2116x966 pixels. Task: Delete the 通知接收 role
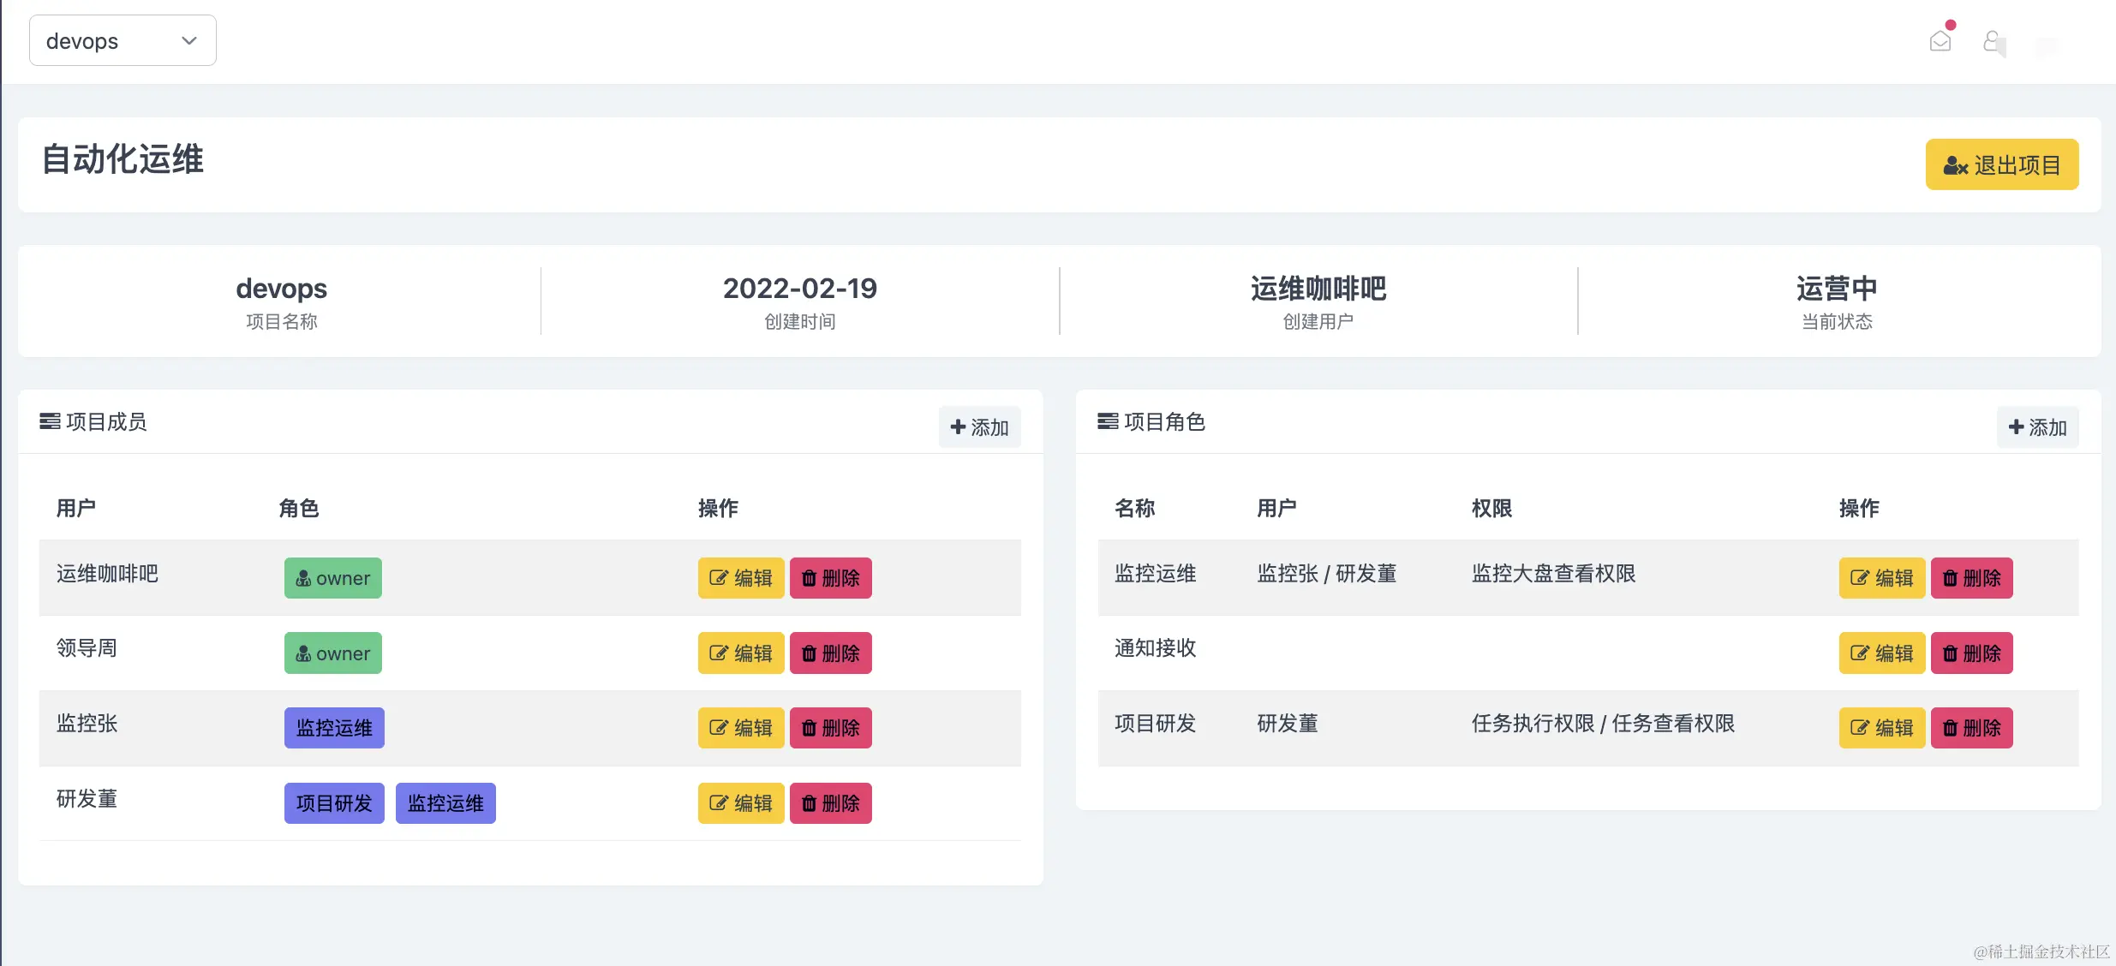pos(1971,653)
